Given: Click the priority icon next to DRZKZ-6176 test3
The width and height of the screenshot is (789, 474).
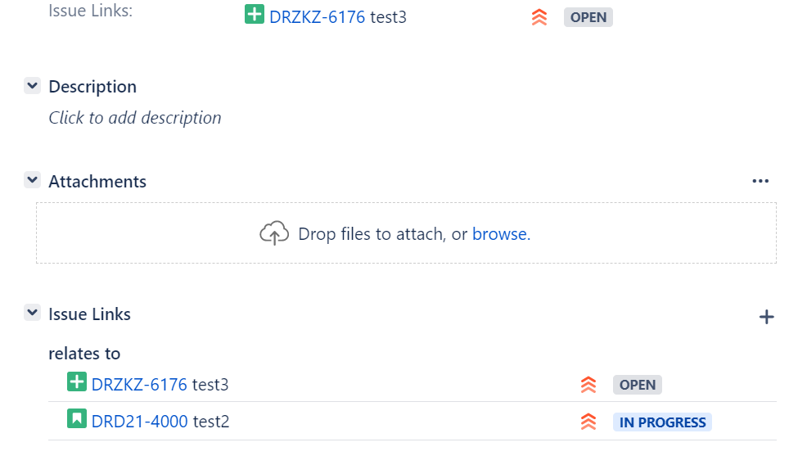Looking at the screenshot, I should tap(588, 384).
